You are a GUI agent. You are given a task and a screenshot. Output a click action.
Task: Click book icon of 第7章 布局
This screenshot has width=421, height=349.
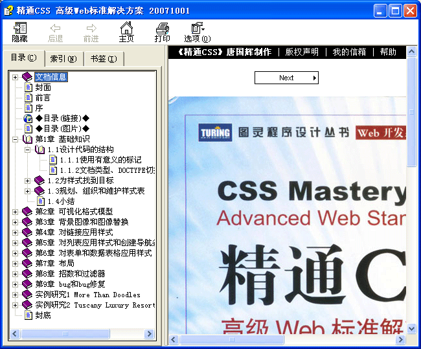point(27,264)
